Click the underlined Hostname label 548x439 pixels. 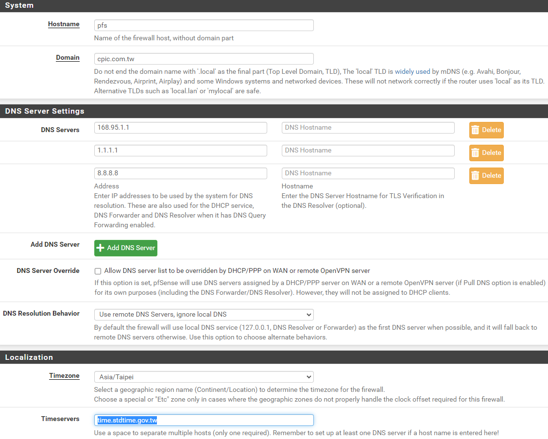pyautogui.click(x=64, y=24)
